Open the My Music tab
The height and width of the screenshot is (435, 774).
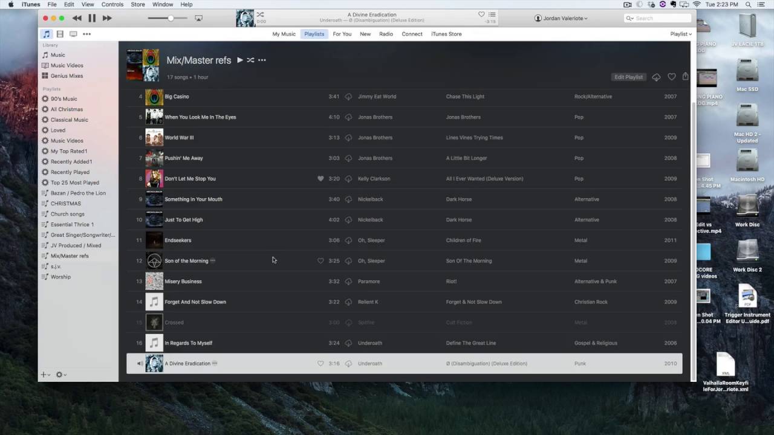(284, 34)
